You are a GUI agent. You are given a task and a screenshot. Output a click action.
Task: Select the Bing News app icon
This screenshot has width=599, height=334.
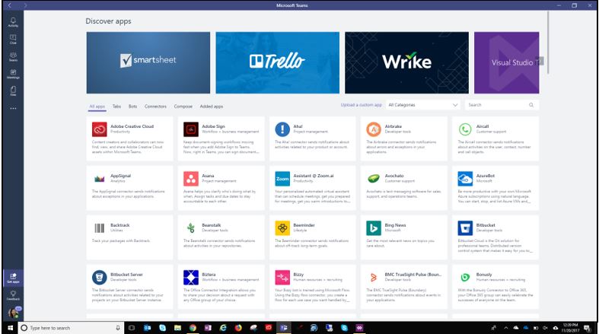(x=374, y=228)
